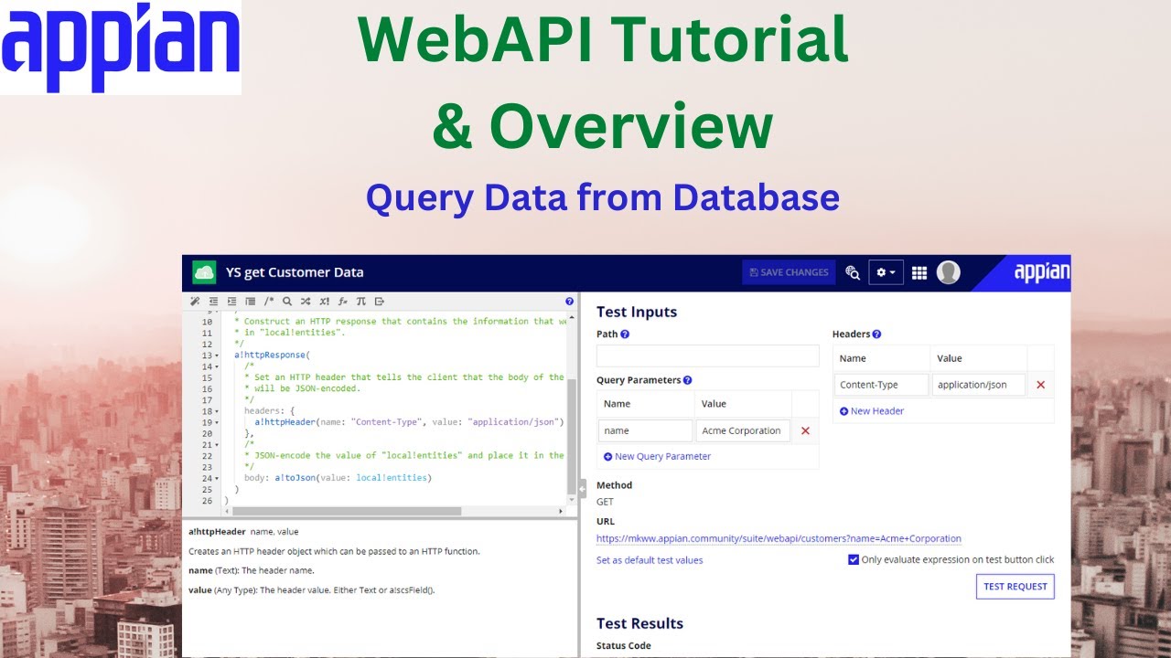The width and height of the screenshot is (1171, 658).
Task: Collapse the editor pane with the splitter arrow
Action: [x=582, y=489]
